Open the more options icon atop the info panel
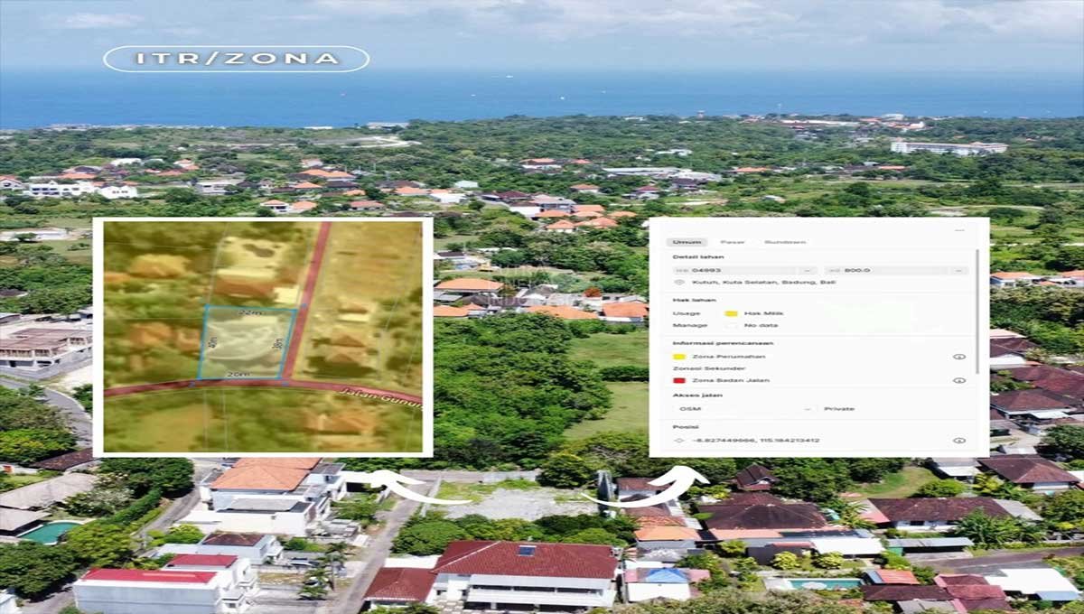The width and height of the screenshot is (1084, 614). [959, 230]
